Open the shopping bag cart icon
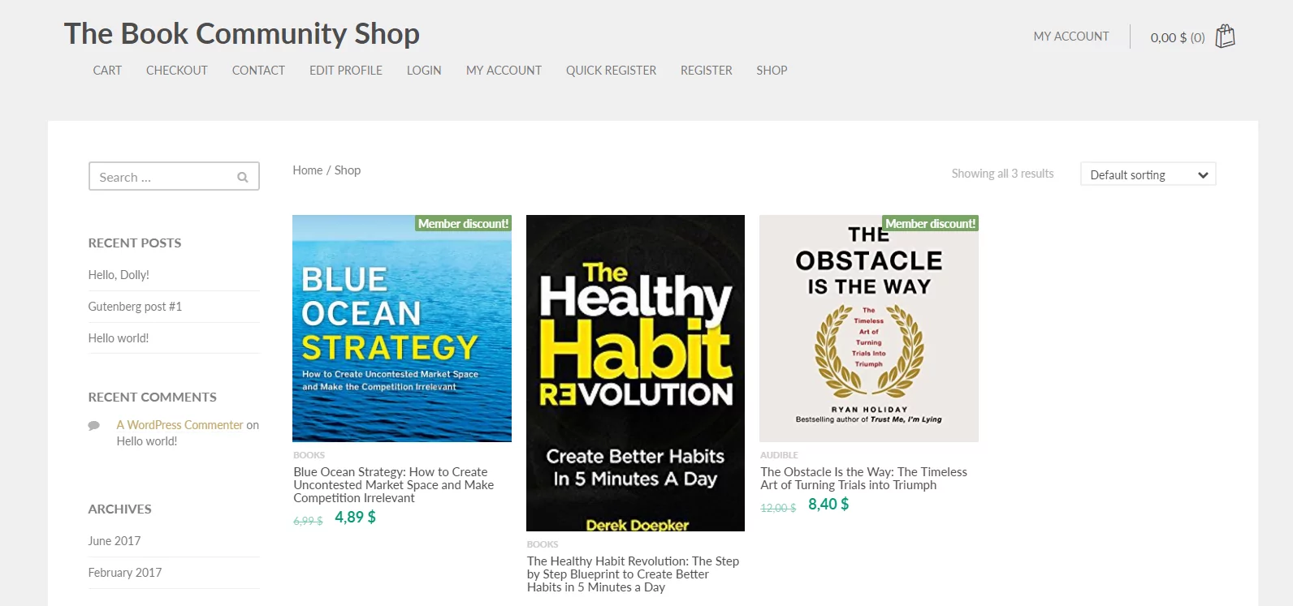Viewport: 1293px width, 606px height. coord(1225,37)
